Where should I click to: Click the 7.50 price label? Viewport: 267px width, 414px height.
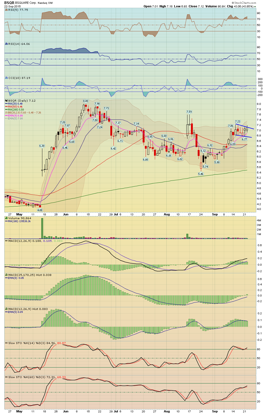click(x=95, y=120)
